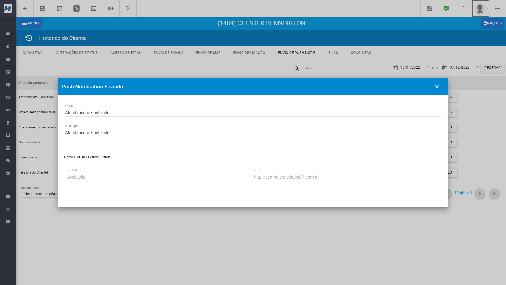Jump to the last page arrow
This screenshot has width=506, height=285.
tap(495, 194)
